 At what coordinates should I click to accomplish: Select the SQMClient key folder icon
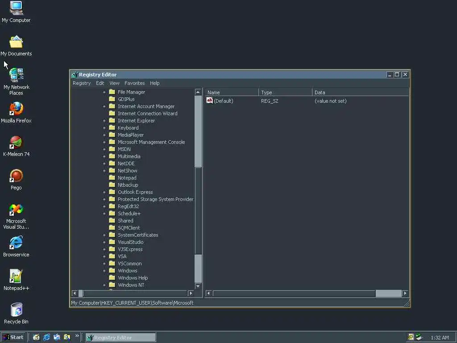(x=112, y=227)
